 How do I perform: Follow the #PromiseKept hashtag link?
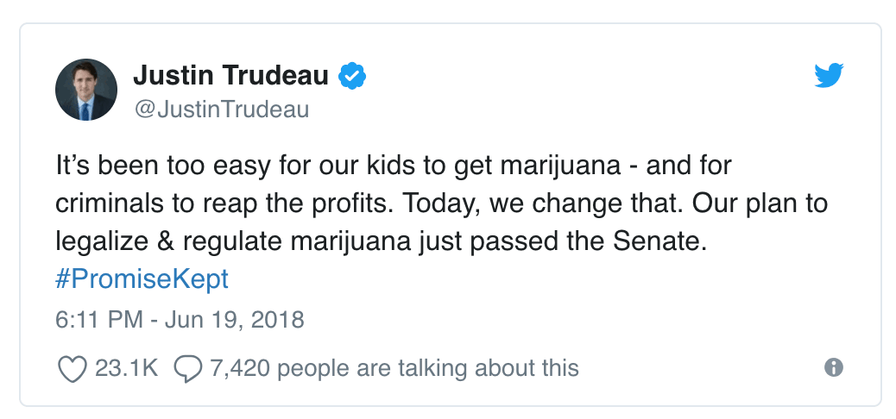click(142, 279)
